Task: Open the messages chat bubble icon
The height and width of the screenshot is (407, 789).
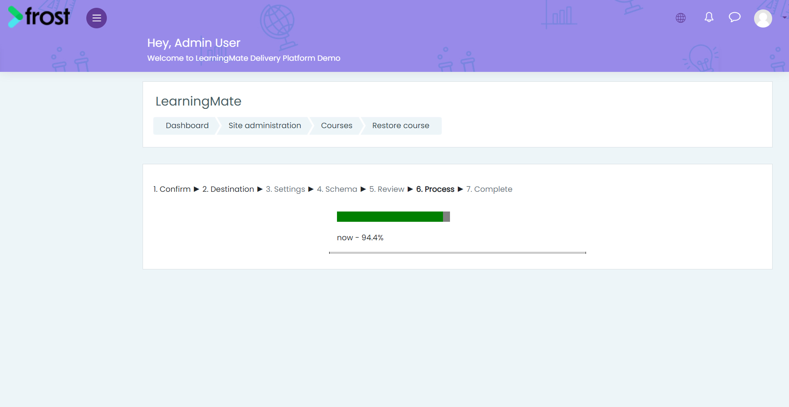Action: tap(735, 17)
